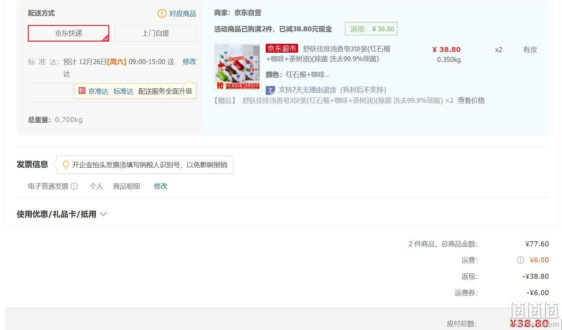Click the 商品明细 invoice content text
The height and width of the screenshot is (330, 562).
pyautogui.click(x=126, y=186)
